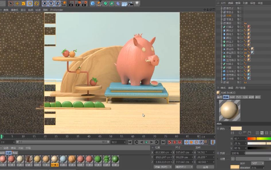Add a light using the bulb icon
Screen dimensions: 271x170
click(x=137, y=3)
